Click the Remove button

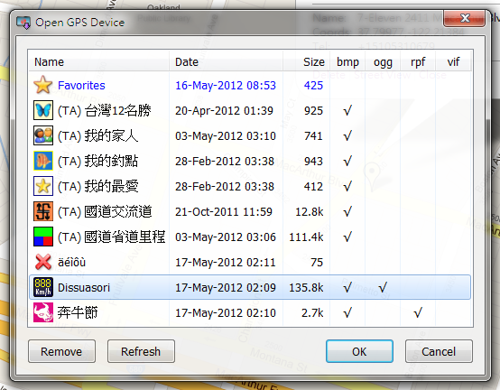[x=61, y=351]
